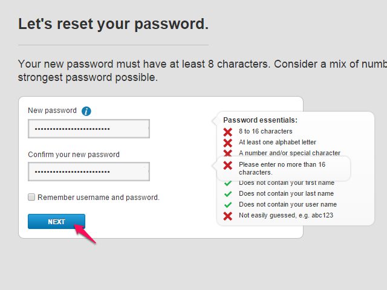Click the "New password" field label
This screenshot has width=387, height=290.
52,111
